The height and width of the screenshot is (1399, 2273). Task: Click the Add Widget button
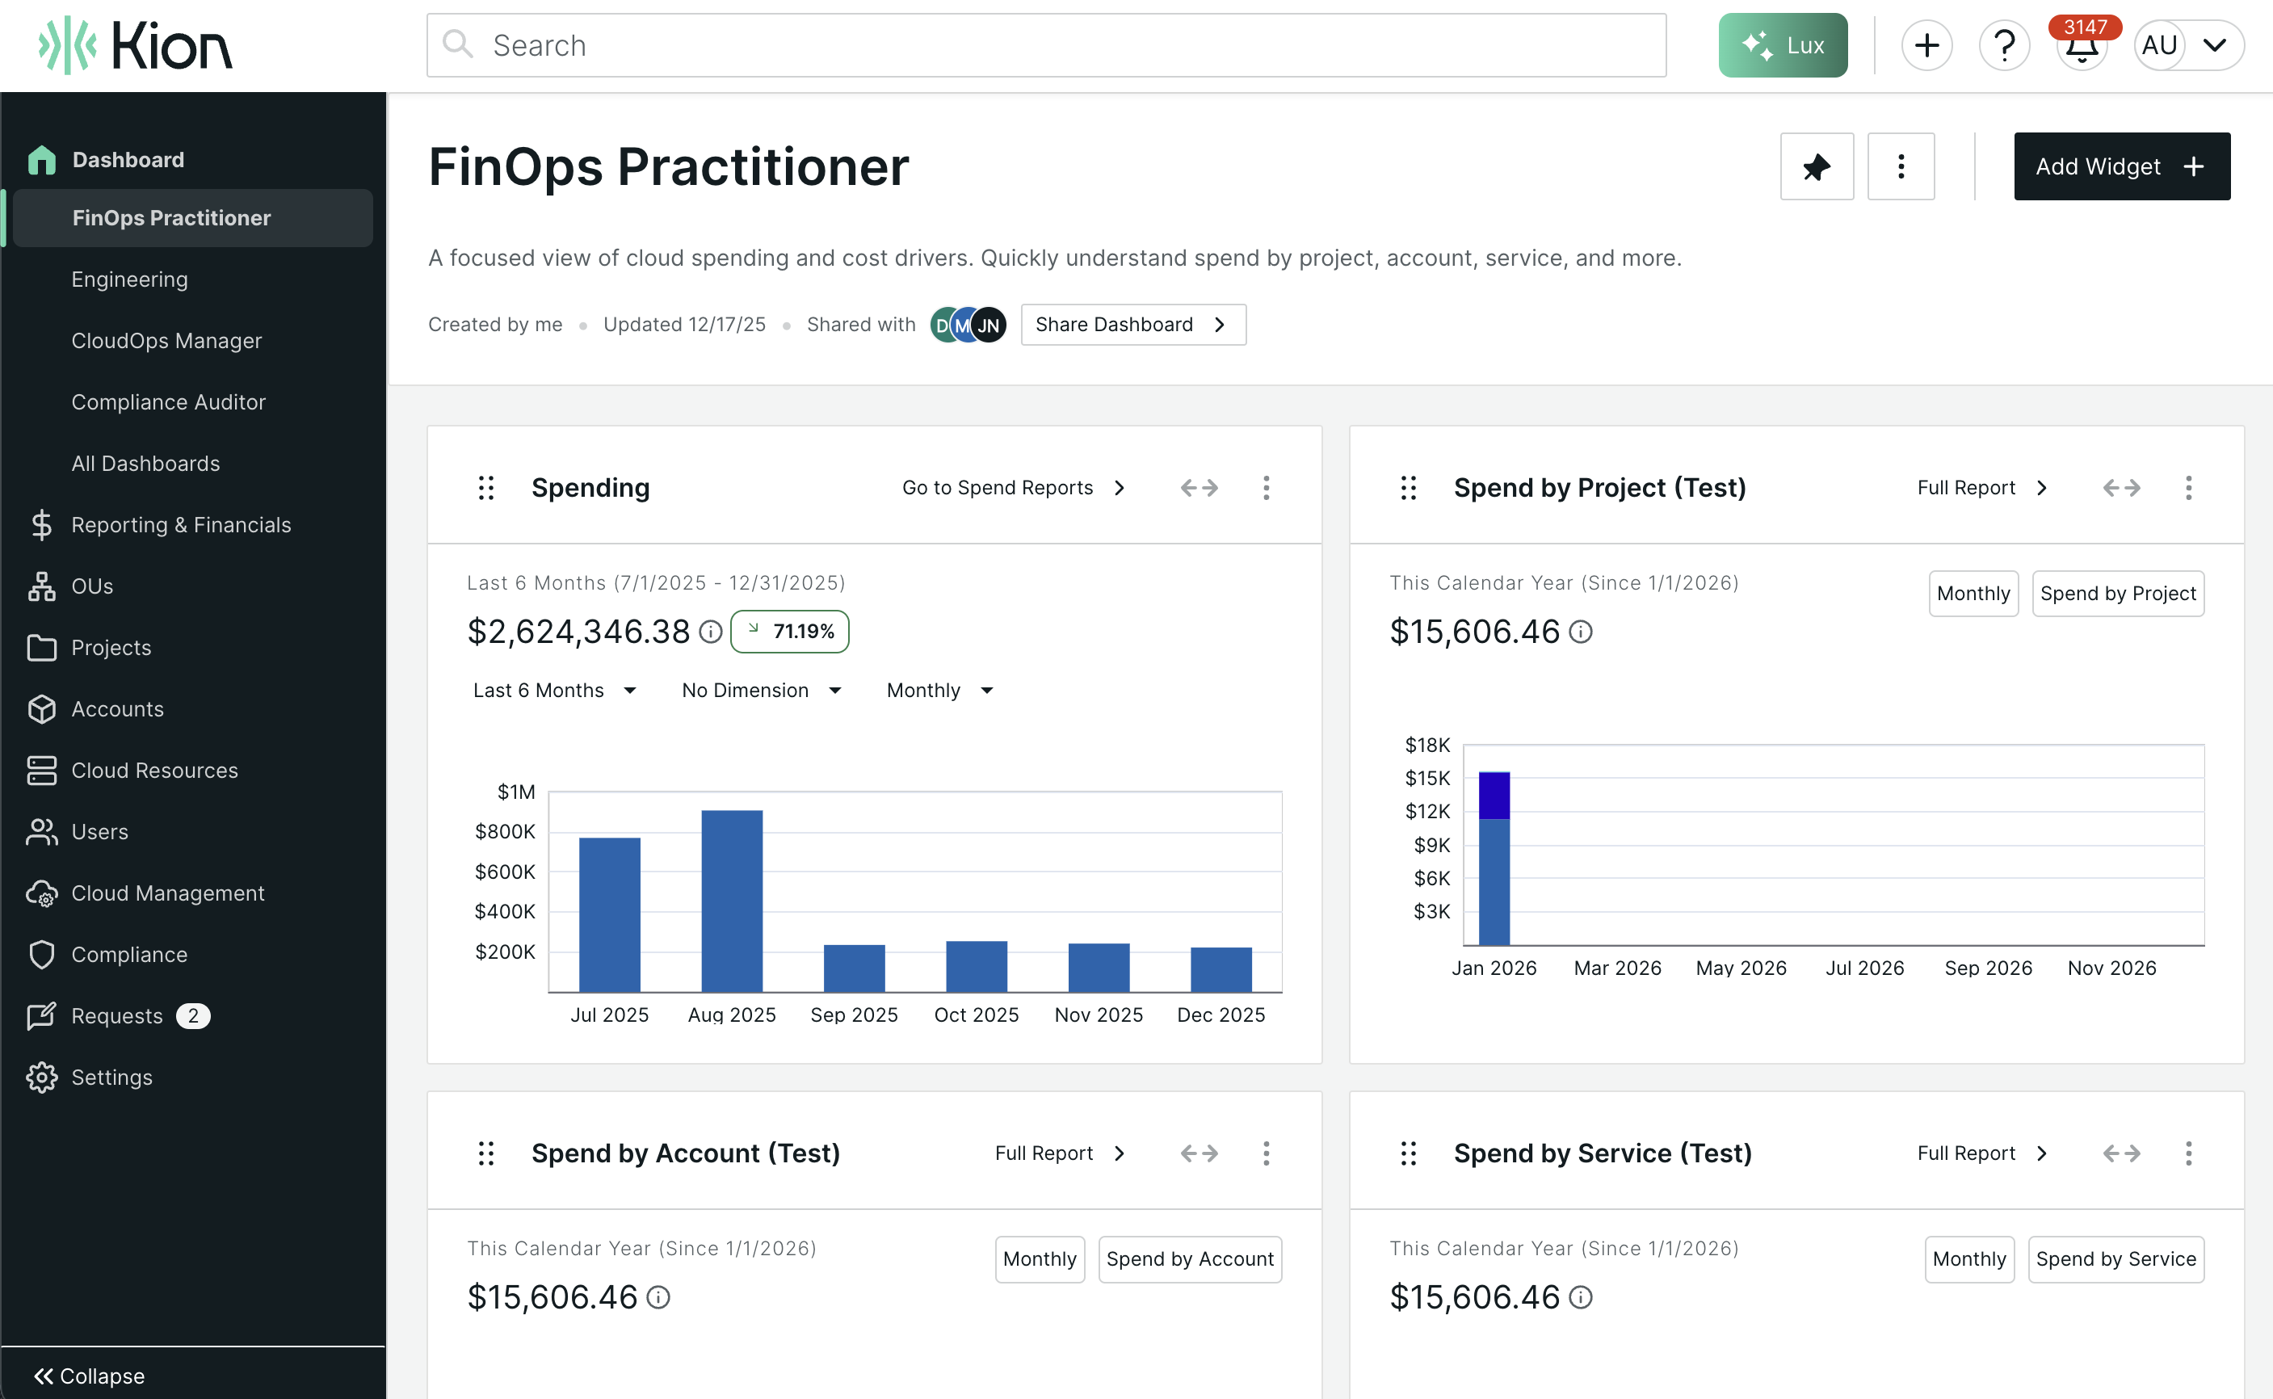2121,166
